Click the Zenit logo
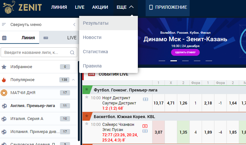 click(x=22, y=7)
